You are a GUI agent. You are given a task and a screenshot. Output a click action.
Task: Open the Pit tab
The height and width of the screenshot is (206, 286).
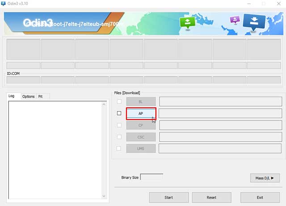pos(41,96)
